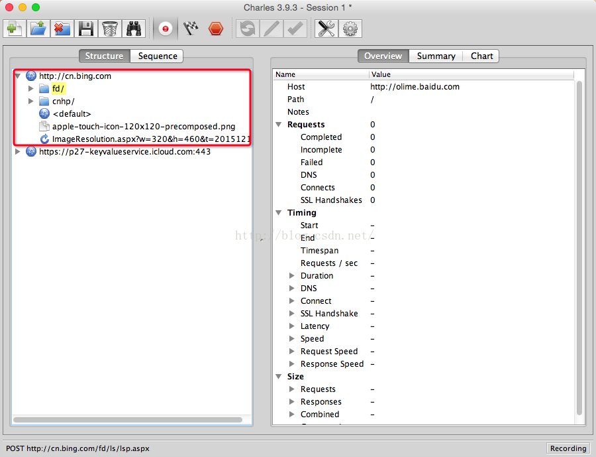Click the folder icon beside cnhp/

pos(44,101)
